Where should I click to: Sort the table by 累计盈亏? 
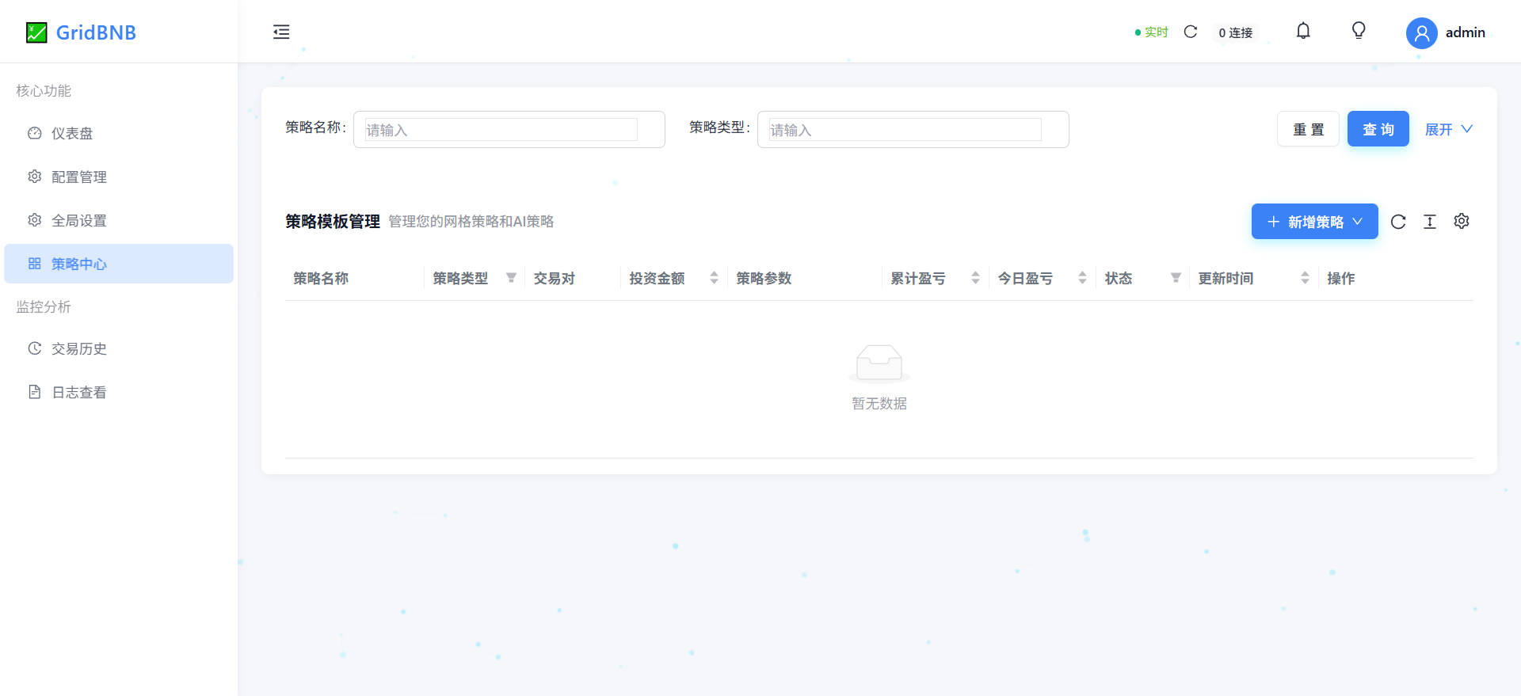pos(975,278)
